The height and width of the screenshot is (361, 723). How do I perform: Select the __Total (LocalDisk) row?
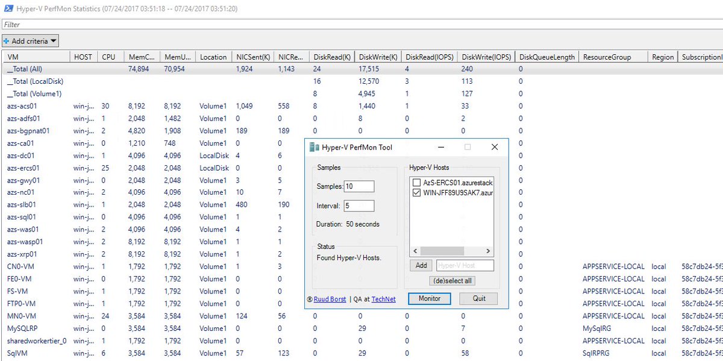361,81
